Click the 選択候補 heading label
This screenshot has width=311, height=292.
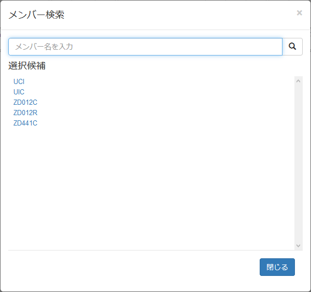[x=27, y=65]
